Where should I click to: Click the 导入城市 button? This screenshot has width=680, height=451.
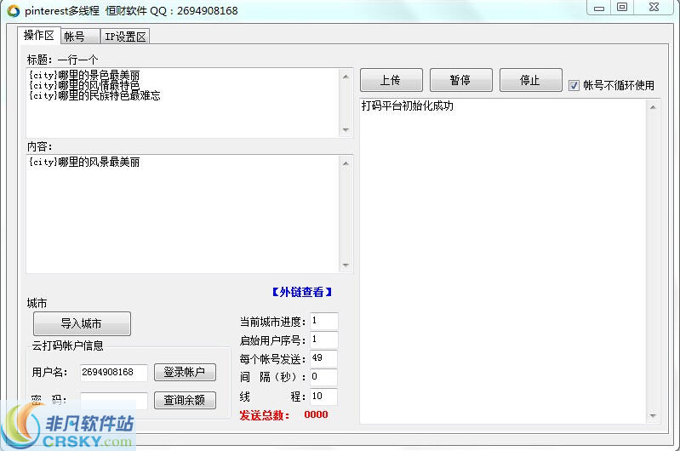pos(82,323)
